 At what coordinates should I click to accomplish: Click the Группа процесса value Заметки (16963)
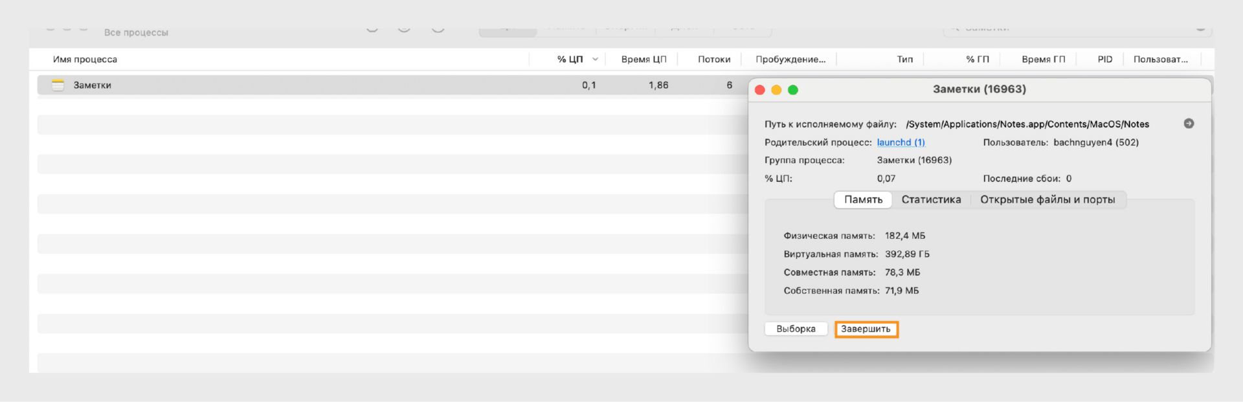pyautogui.click(x=914, y=160)
